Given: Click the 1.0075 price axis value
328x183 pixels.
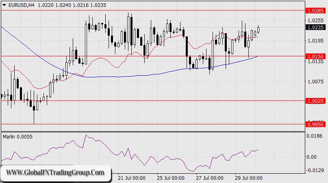Looking at the screenshot, I should 315,81.
